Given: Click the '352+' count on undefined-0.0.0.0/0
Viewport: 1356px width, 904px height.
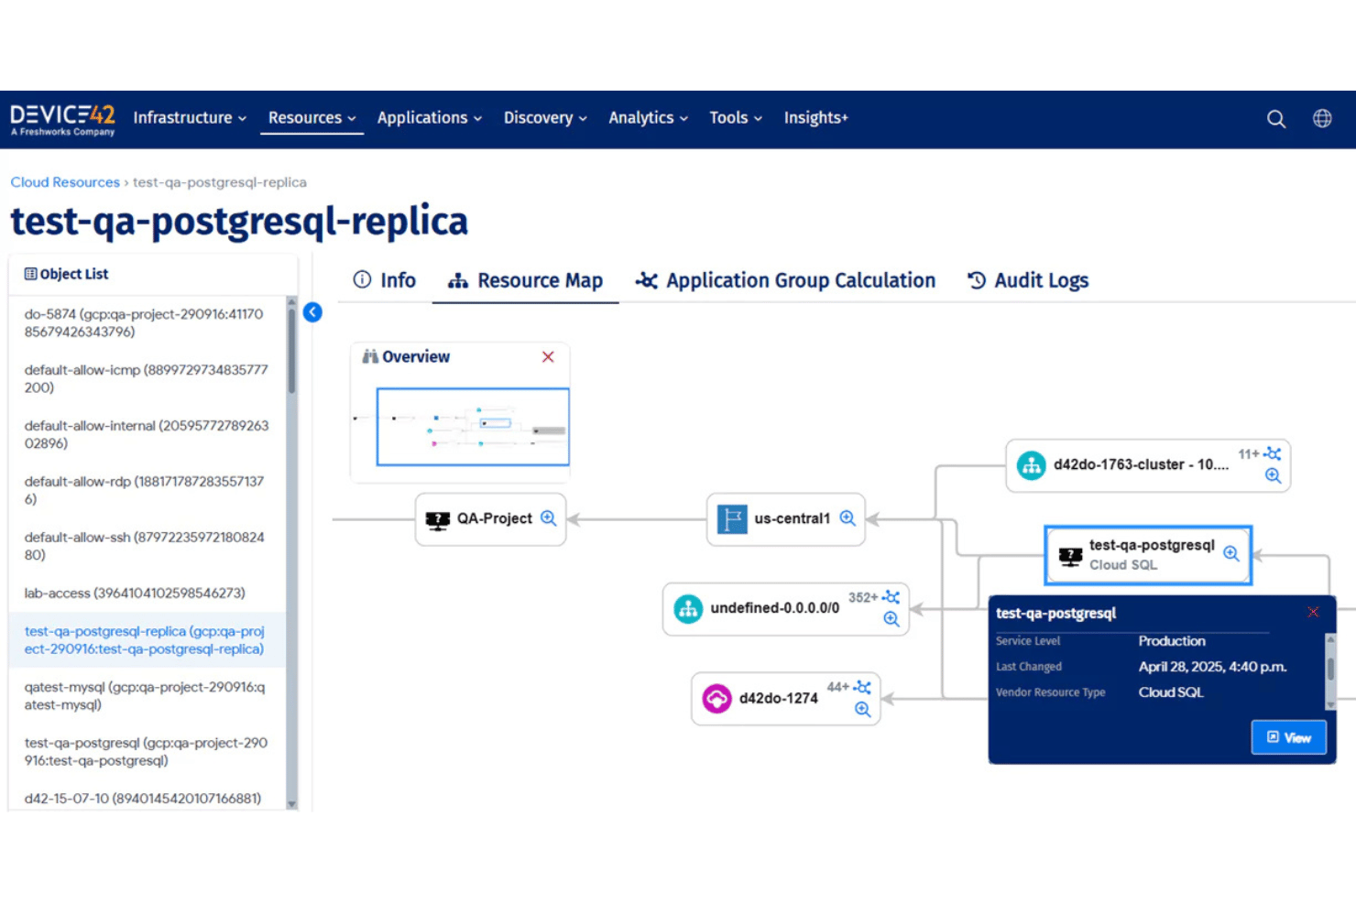Looking at the screenshot, I should click(x=862, y=597).
